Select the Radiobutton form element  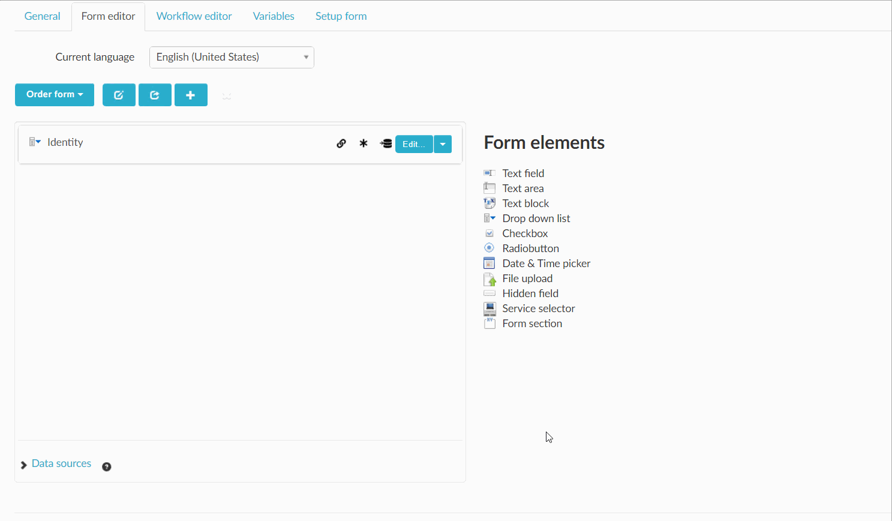[x=530, y=248]
